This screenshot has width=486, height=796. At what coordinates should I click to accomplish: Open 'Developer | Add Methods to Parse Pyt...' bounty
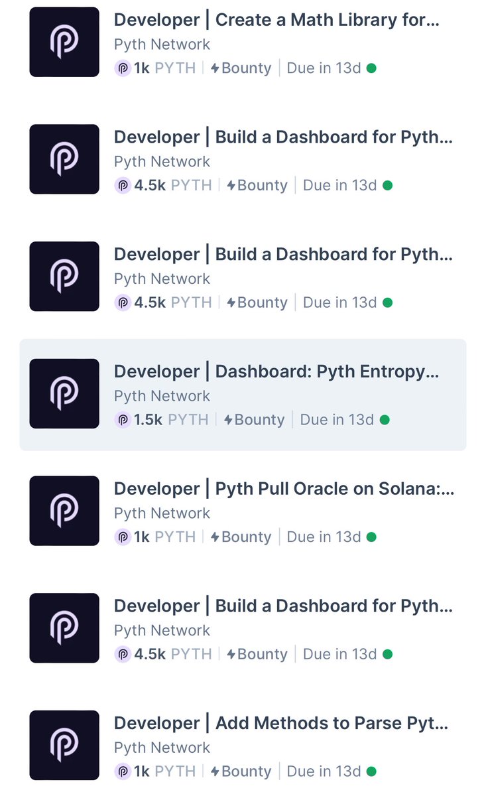point(281,723)
